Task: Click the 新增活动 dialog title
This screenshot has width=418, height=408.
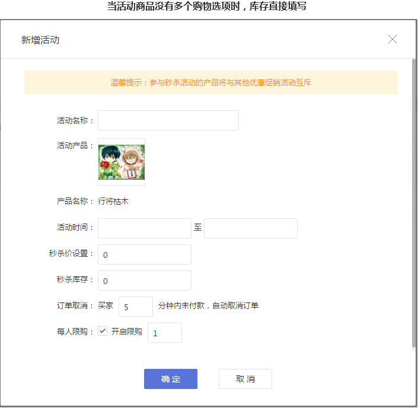Action: point(40,40)
